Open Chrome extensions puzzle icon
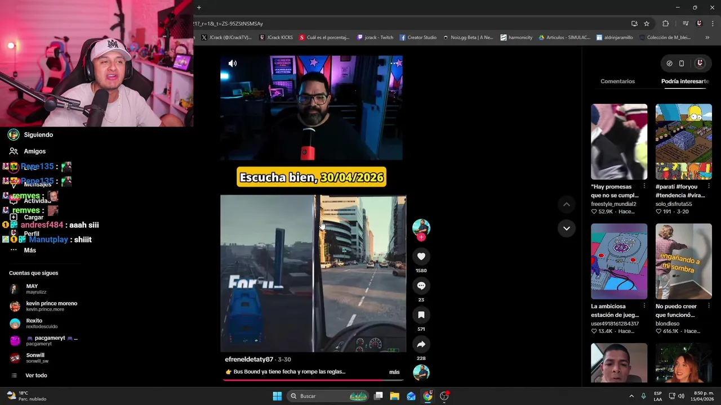This screenshot has height=405, width=721. (666, 24)
